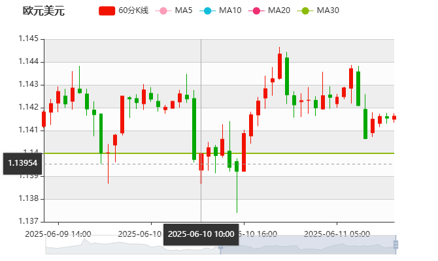
Task: Click the left handle of zoom slider
Action: tap(220, 245)
